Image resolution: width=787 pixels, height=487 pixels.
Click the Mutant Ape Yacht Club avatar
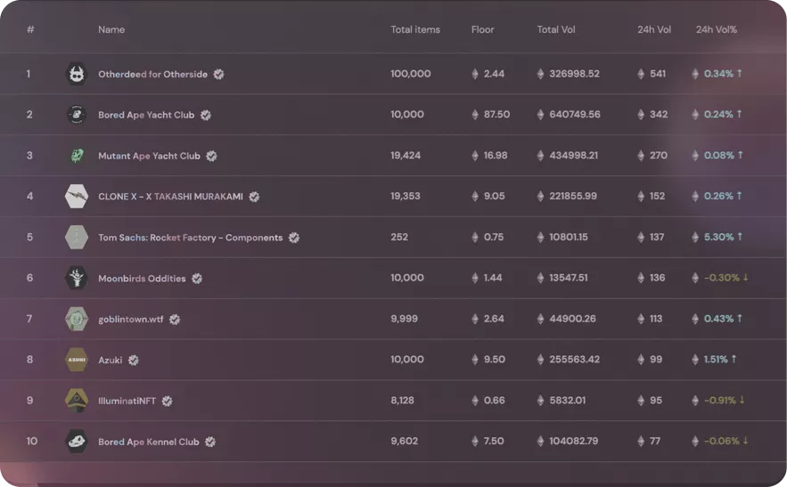point(77,156)
